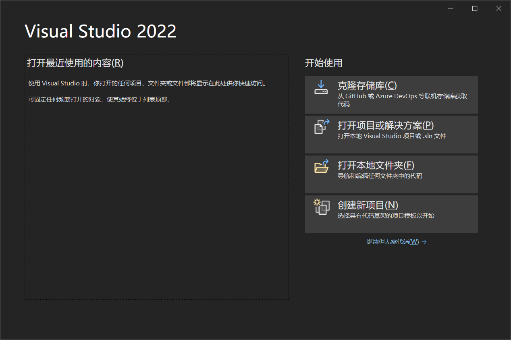Choose 打开本地文件夹(F) title
The width and height of the screenshot is (511, 340).
coord(376,165)
